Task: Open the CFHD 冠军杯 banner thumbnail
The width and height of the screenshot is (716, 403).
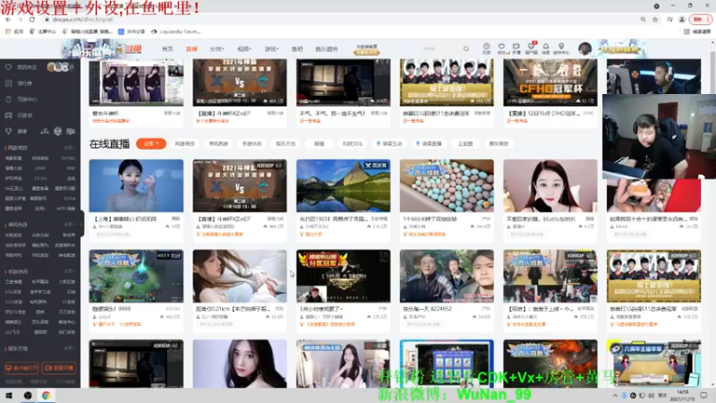Action: click(x=550, y=82)
